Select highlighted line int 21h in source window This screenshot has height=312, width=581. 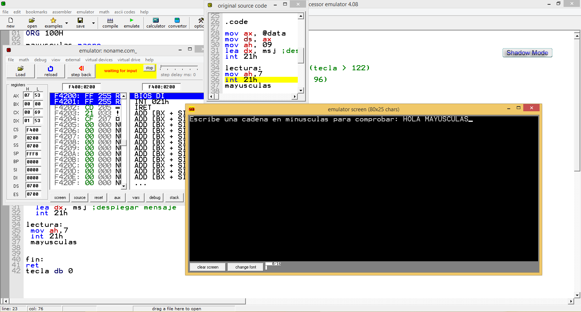coord(261,80)
